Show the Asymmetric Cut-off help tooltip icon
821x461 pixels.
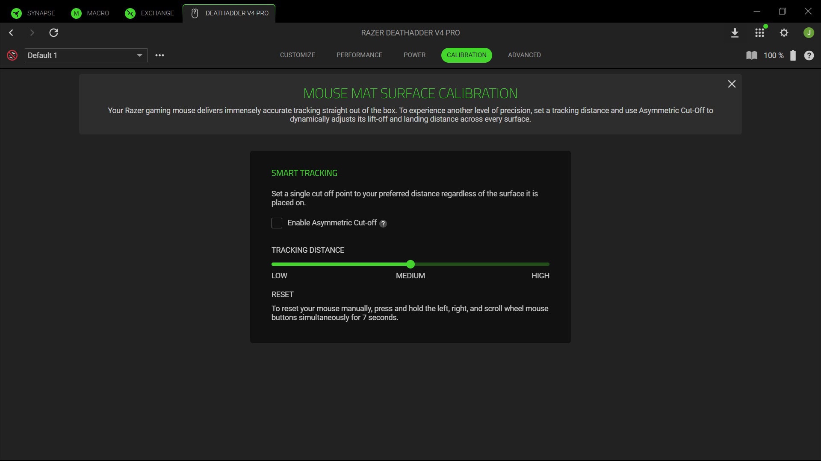pyautogui.click(x=383, y=224)
